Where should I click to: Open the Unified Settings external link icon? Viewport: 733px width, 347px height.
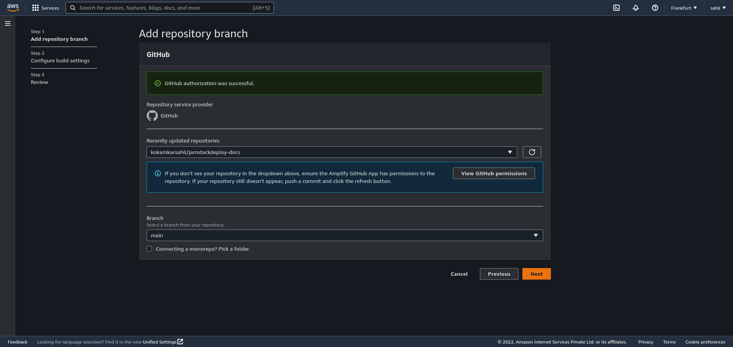pos(180,342)
